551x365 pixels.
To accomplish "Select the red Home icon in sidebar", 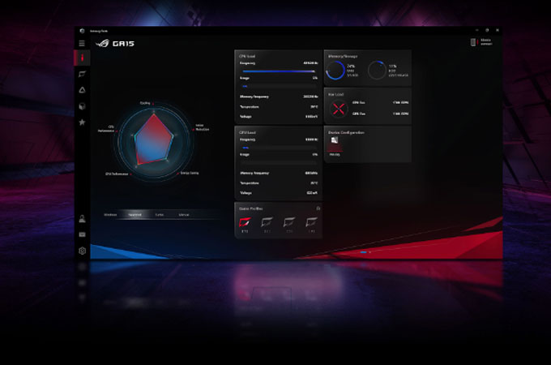I will pyautogui.click(x=82, y=58).
